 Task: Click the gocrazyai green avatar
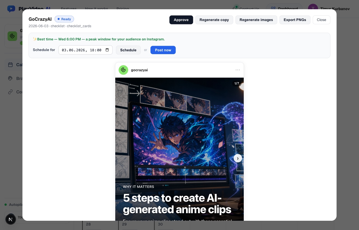click(x=123, y=70)
